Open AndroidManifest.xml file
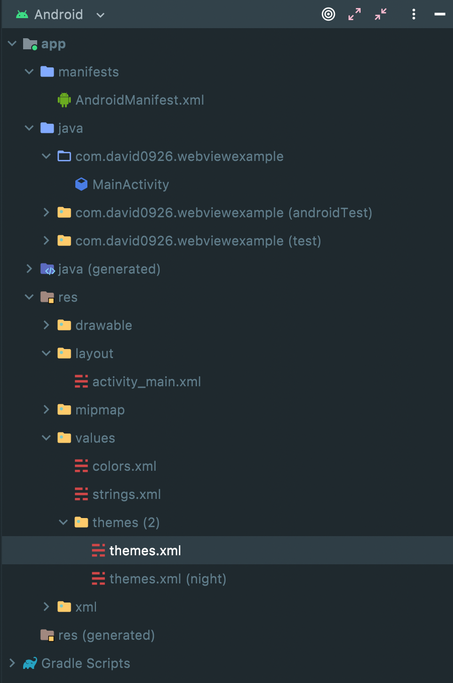This screenshot has width=453, height=683. click(140, 100)
